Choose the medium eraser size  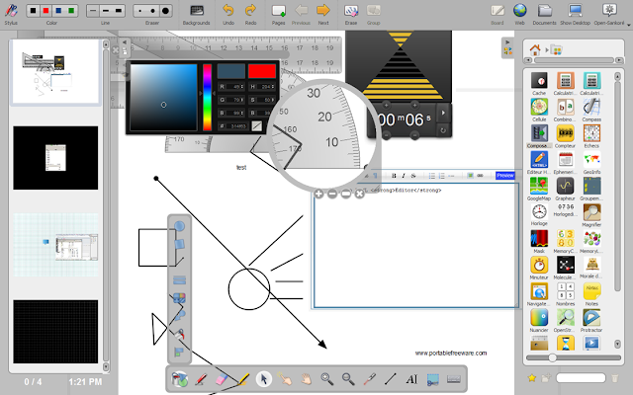click(152, 11)
